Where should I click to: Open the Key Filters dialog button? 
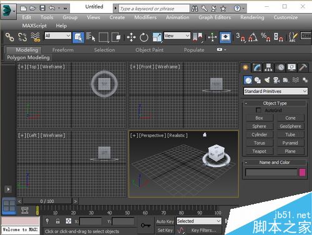203,230
